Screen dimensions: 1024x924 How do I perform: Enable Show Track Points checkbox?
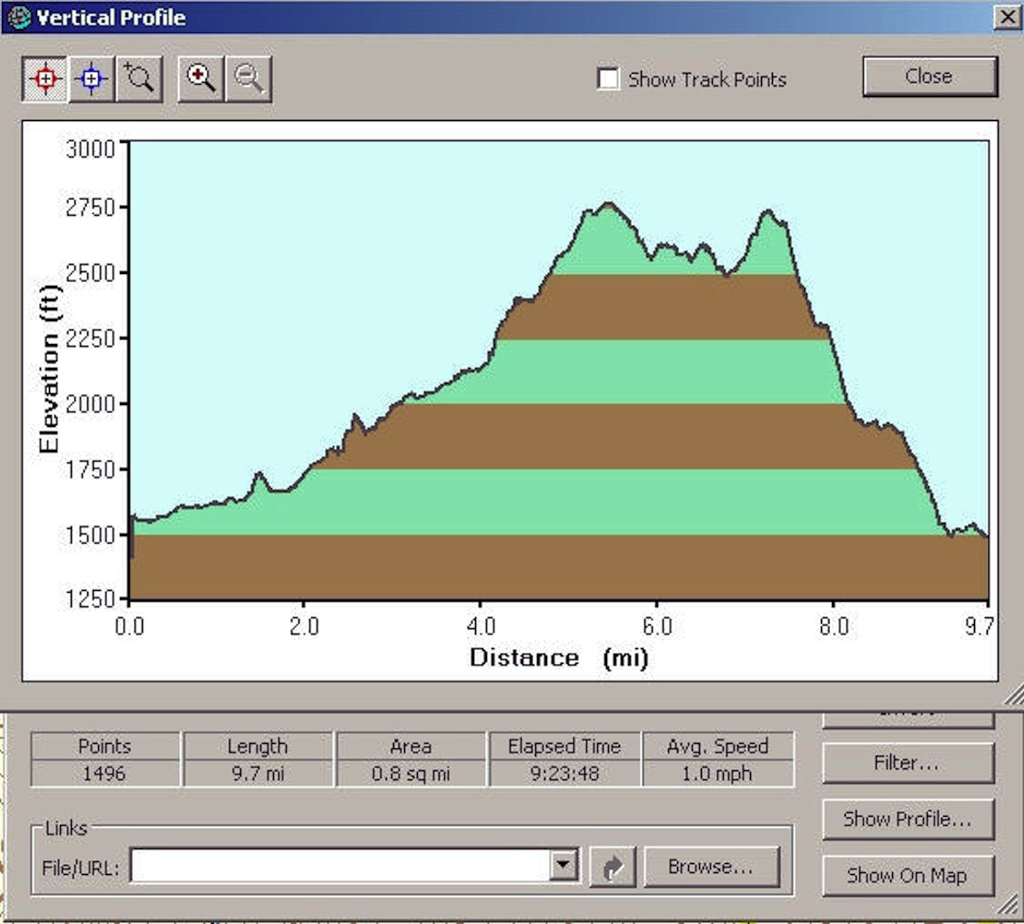coord(608,79)
